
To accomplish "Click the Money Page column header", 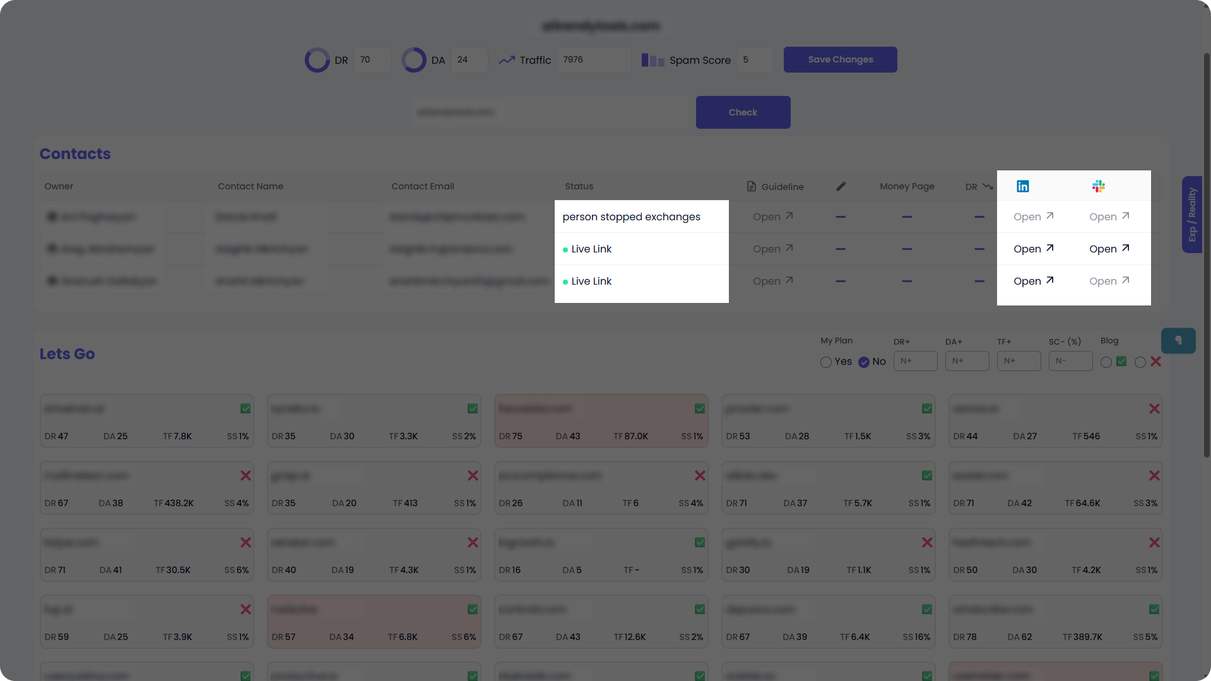I will click(x=907, y=186).
